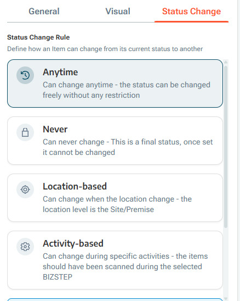
Task: Click the scrollbar down arrow
Action: (226, 299)
